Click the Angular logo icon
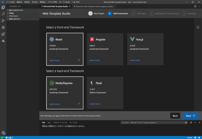Viewport: 202px width, 139px height. click(x=92, y=39)
